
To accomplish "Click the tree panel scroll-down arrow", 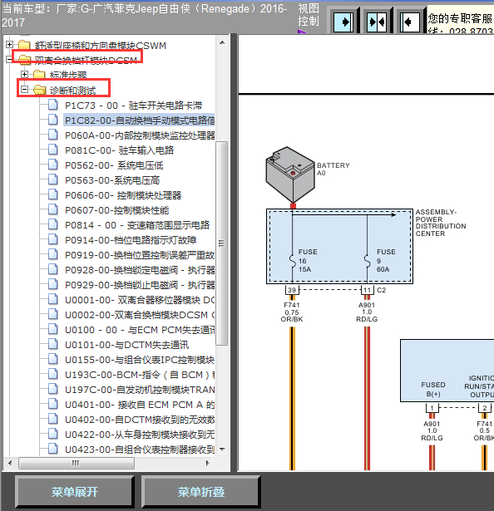I will pyautogui.click(x=222, y=450).
